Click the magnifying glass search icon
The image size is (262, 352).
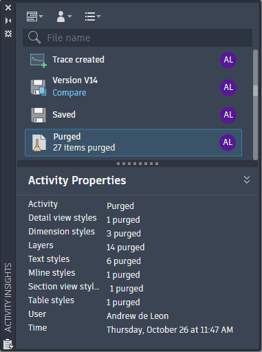[x=34, y=37]
